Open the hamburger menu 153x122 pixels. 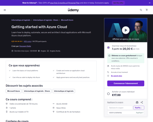click(x=5, y=10)
